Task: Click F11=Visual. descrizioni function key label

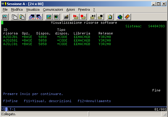Action: point(48,101)
